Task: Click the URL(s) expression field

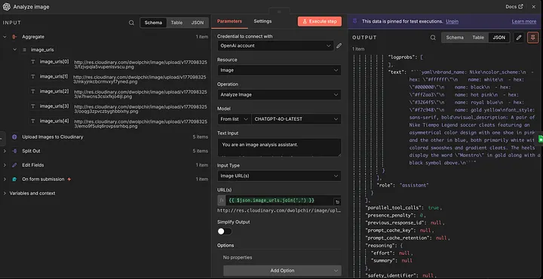Action: (x=279, y=201)
